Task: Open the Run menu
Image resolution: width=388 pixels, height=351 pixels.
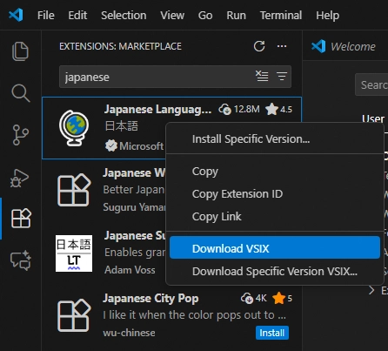Action: coord(236,15)
